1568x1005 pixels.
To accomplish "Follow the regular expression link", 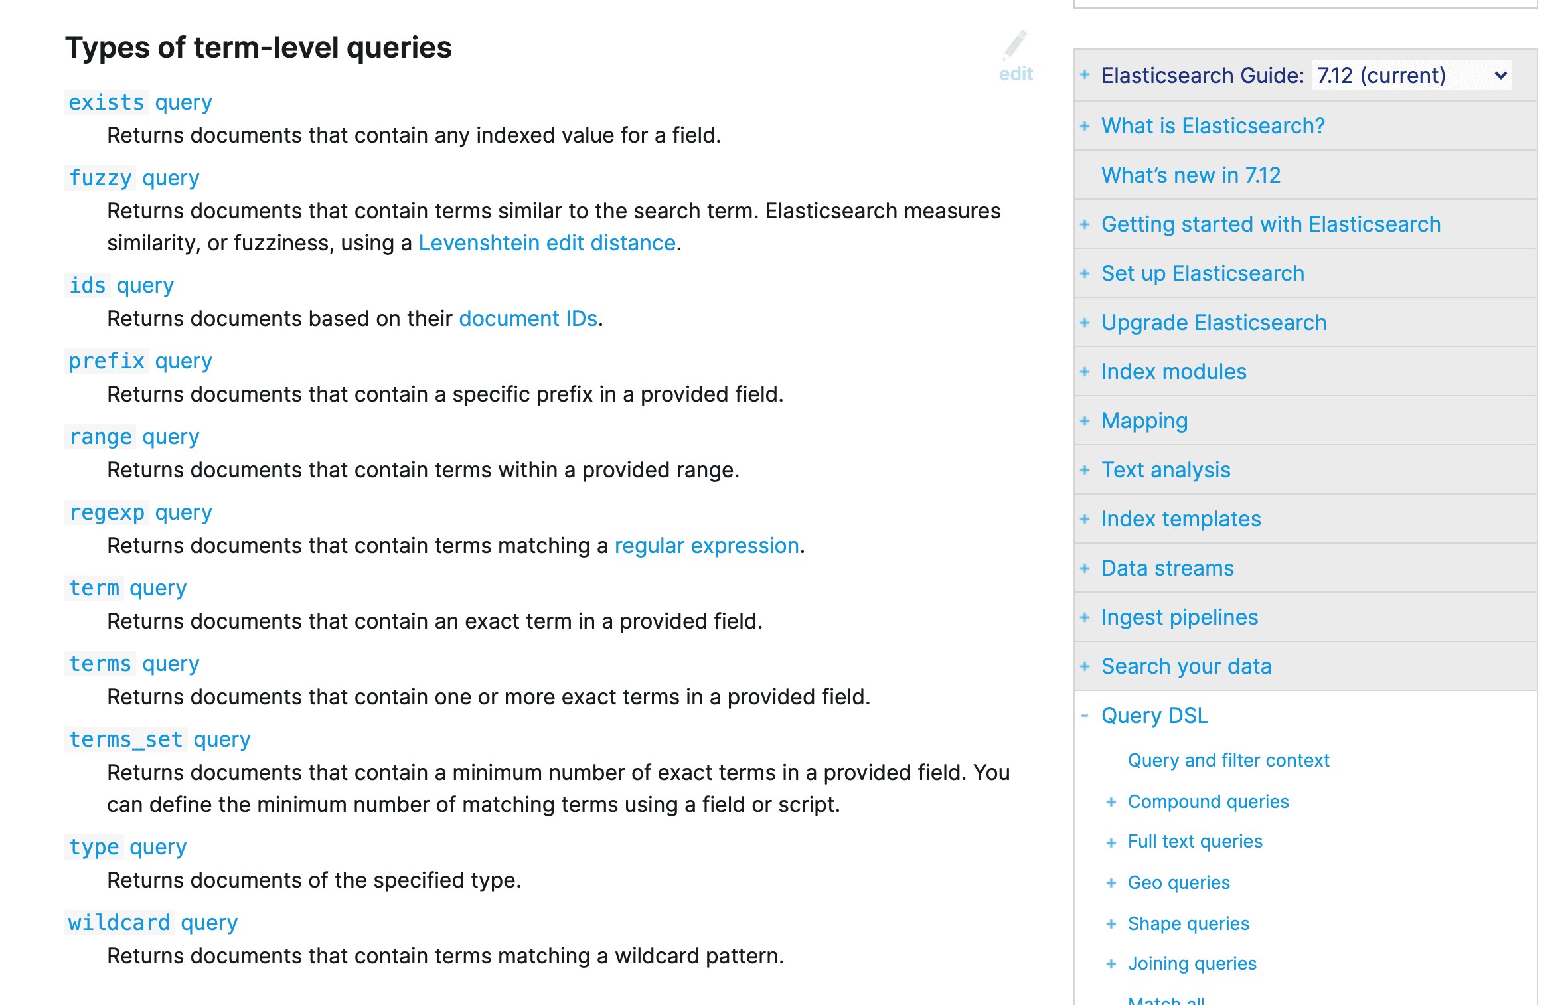I will [706, 545].
